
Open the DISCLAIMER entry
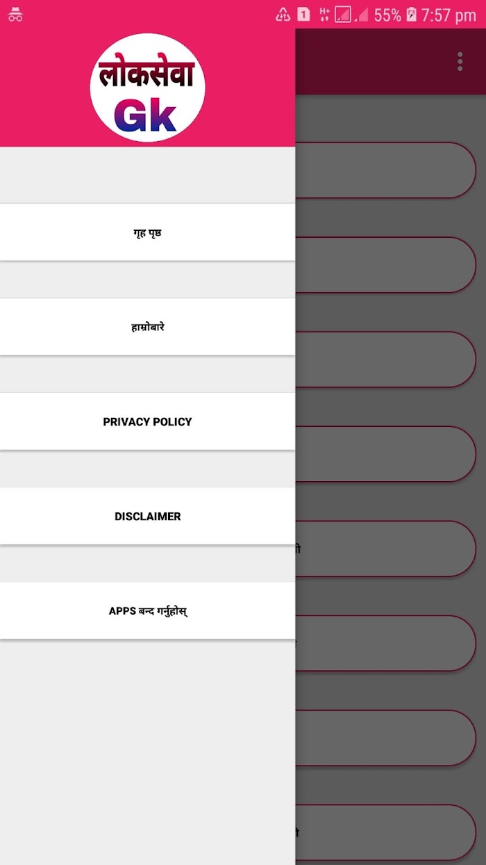147,516
